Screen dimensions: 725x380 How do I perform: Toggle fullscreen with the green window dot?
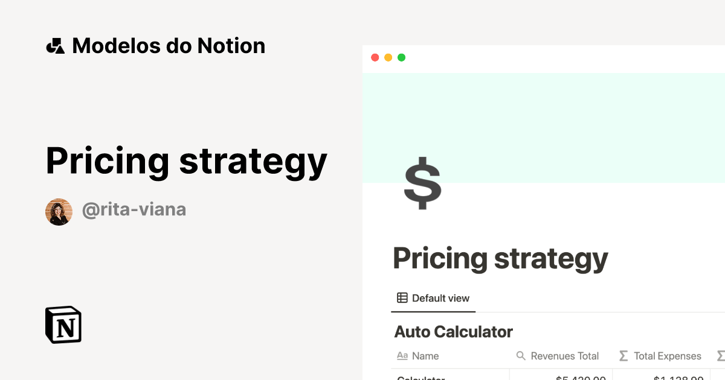(x=401, y=57)
